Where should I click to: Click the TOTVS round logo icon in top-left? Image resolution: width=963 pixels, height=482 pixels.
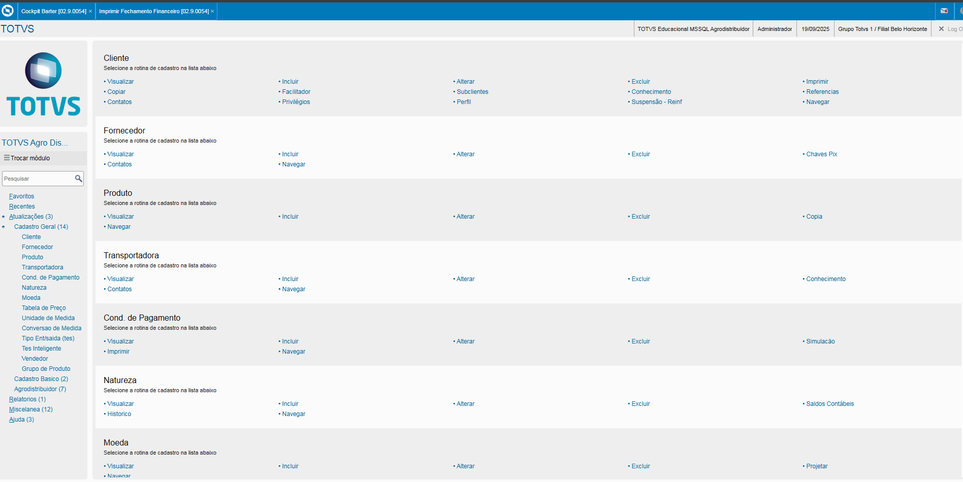pos(8,11)
